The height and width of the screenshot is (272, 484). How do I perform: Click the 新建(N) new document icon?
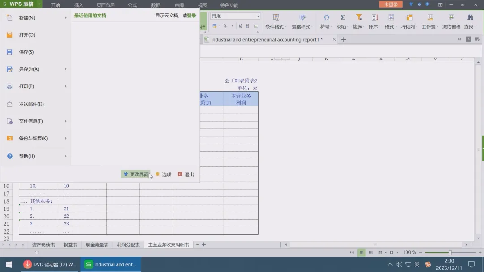click(9, 17)
